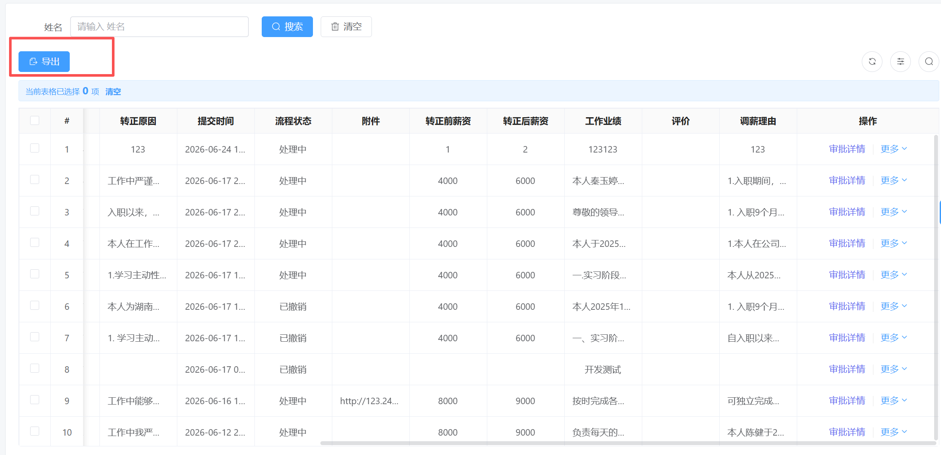
Task: Click 开发测试 cell in row 8
Action: click(x=603, y=370)
